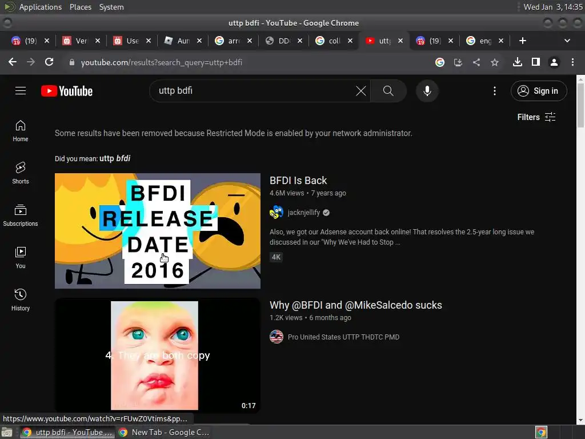Click the clock showing Wed Jan 3

coord(552,7)
